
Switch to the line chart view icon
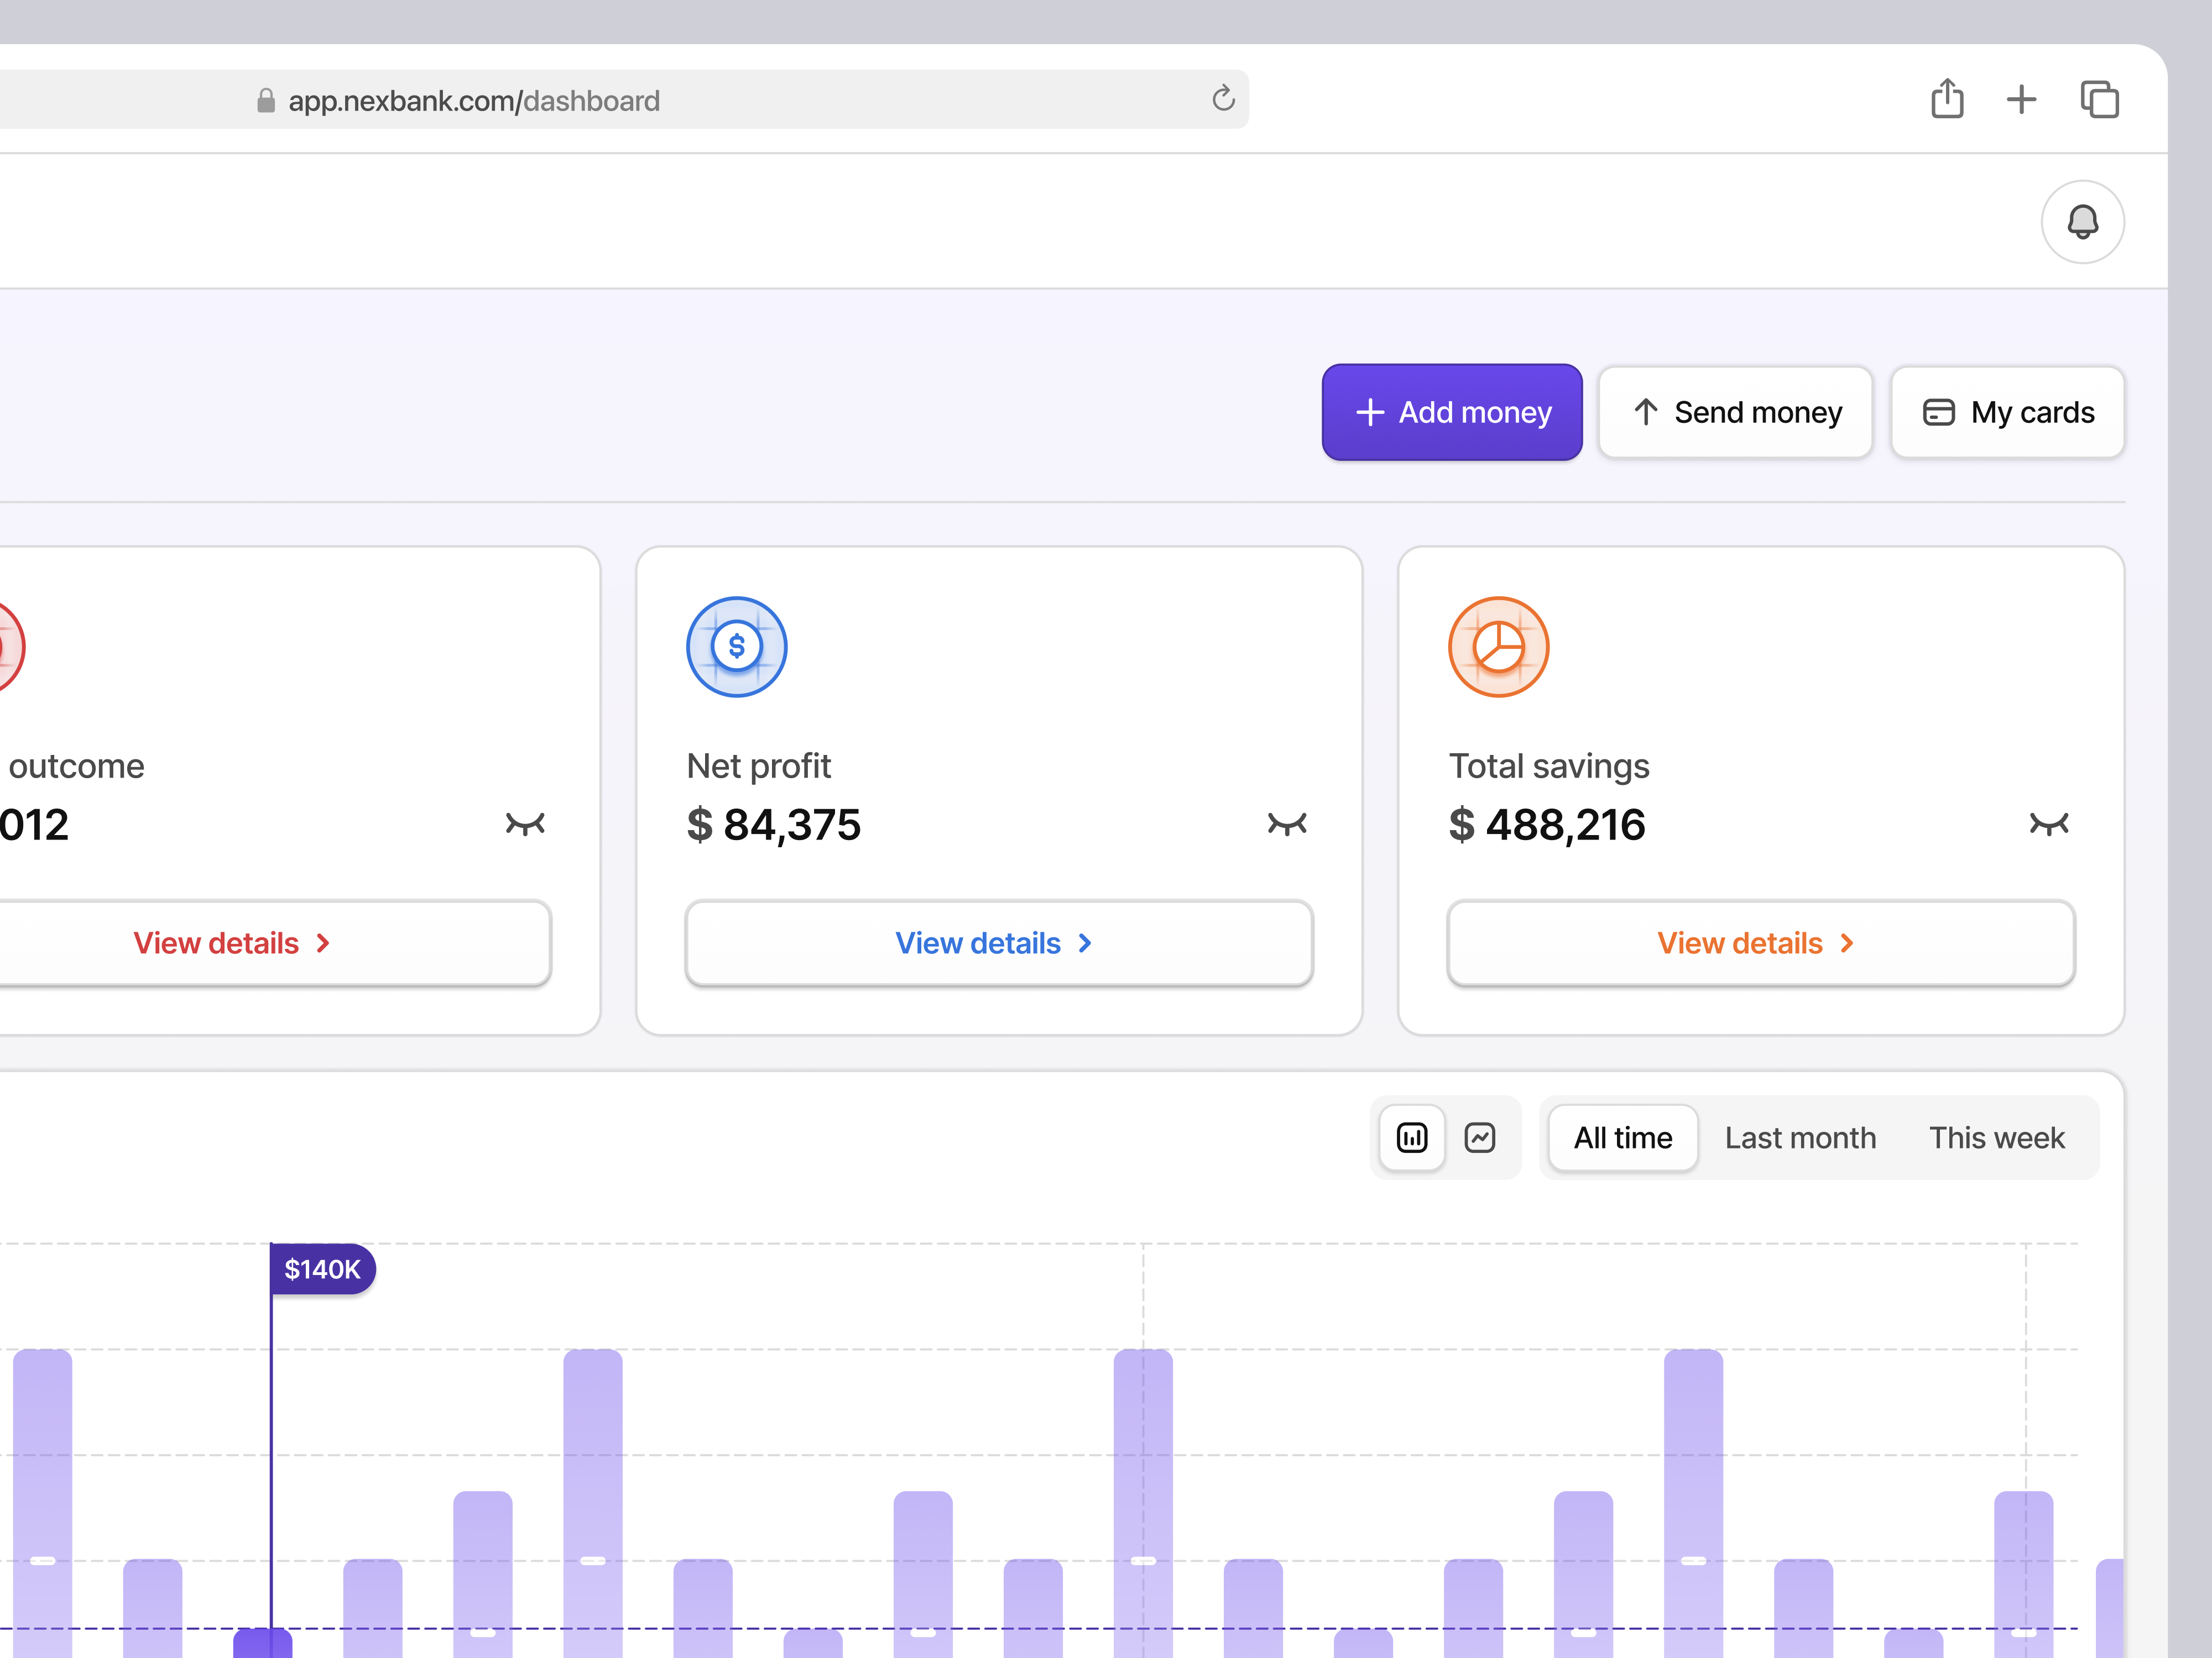[x=1479, y=1137]
